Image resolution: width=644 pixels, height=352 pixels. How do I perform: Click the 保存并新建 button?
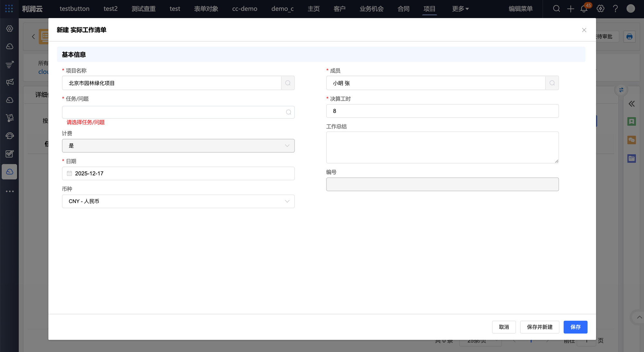point(539,327)
